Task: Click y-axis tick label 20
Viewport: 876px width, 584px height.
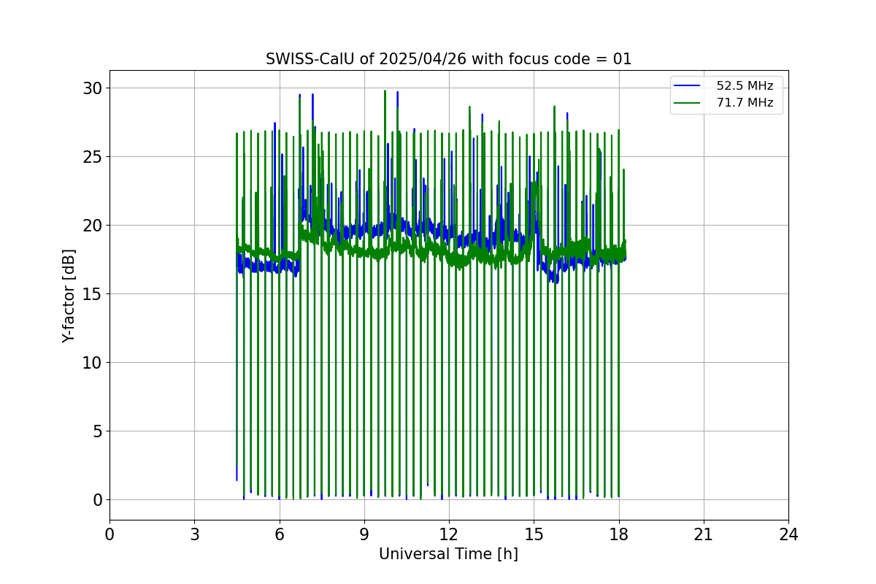Action: [x=93, y=226]
